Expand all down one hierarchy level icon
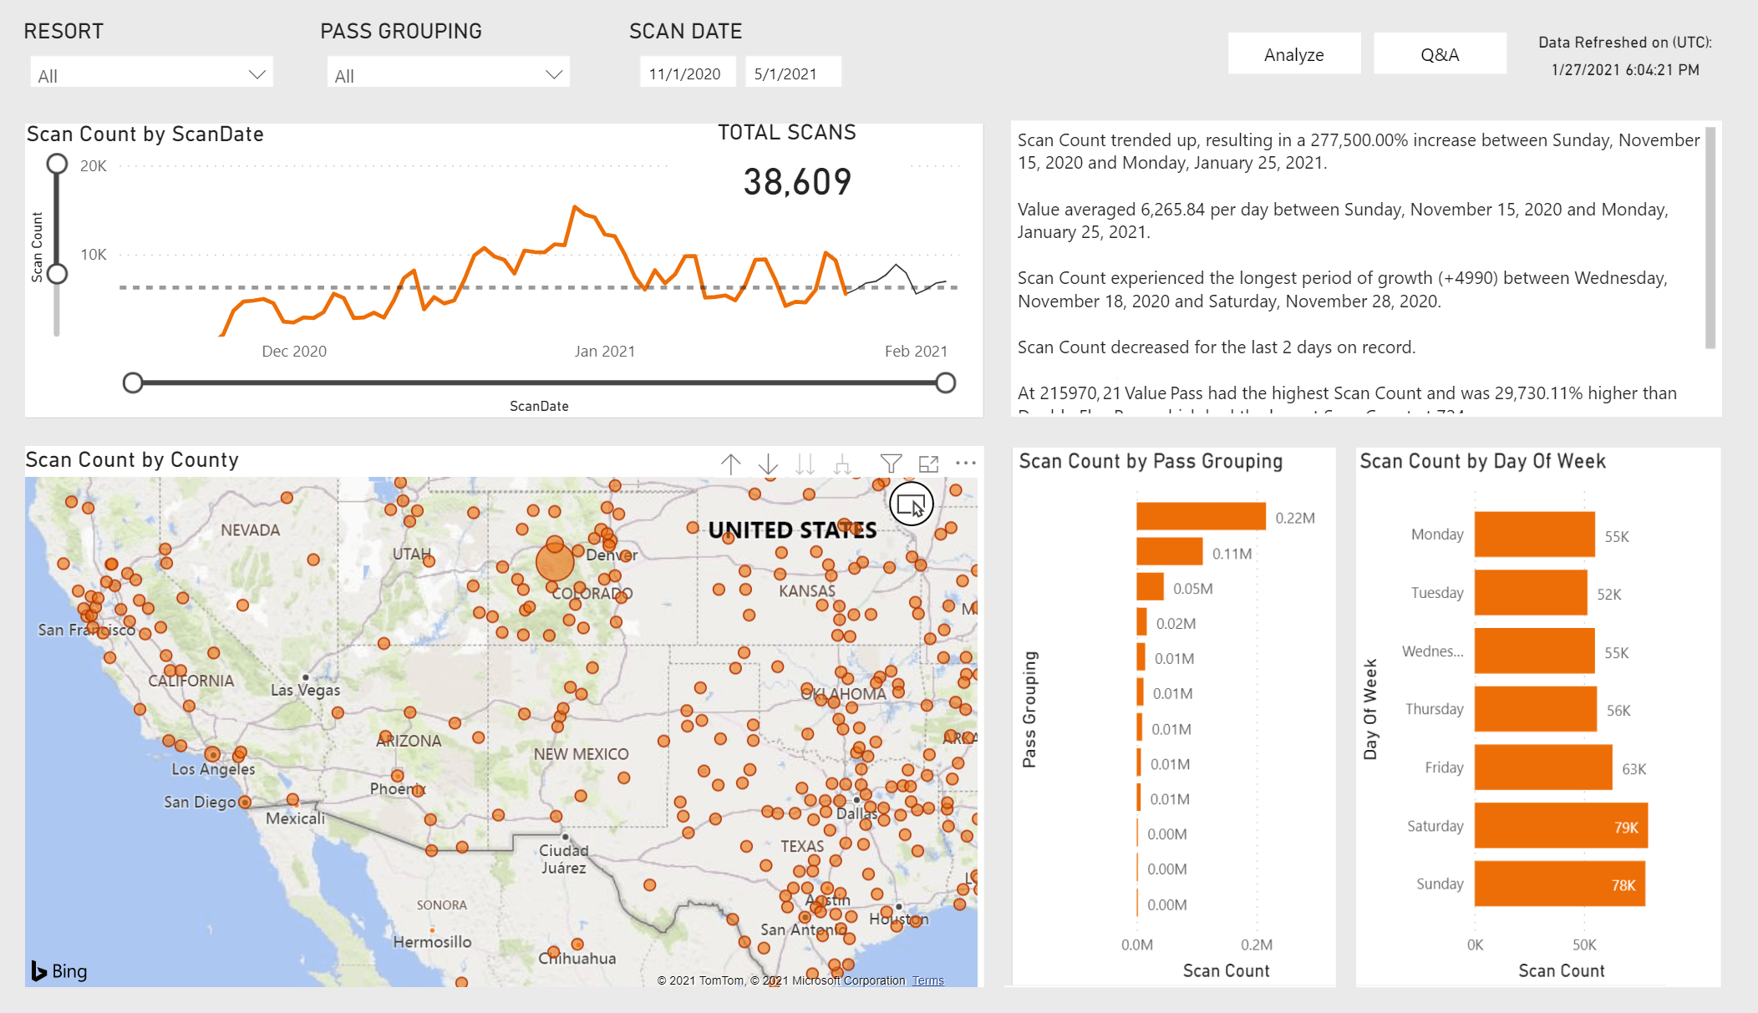 pos(842,464)
